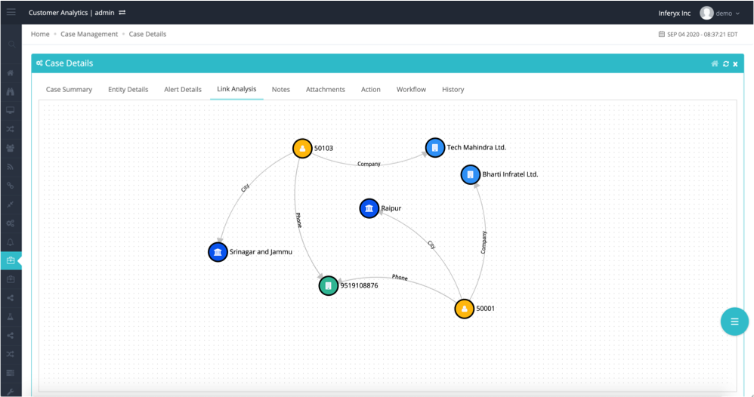Click the share icon just above the flask
Viewport: 754px width, 397px height.
pyautogui.click(x=11, y=298)
